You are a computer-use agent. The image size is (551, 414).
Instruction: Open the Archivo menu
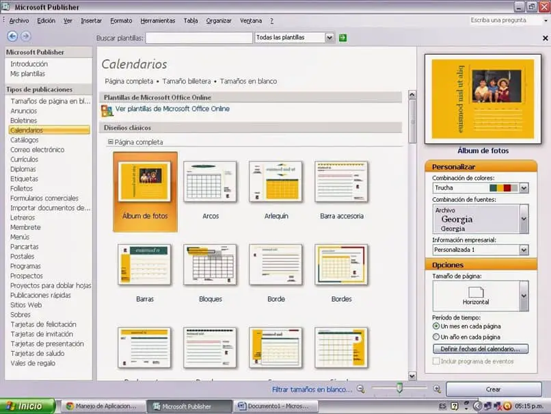[19, 21]
